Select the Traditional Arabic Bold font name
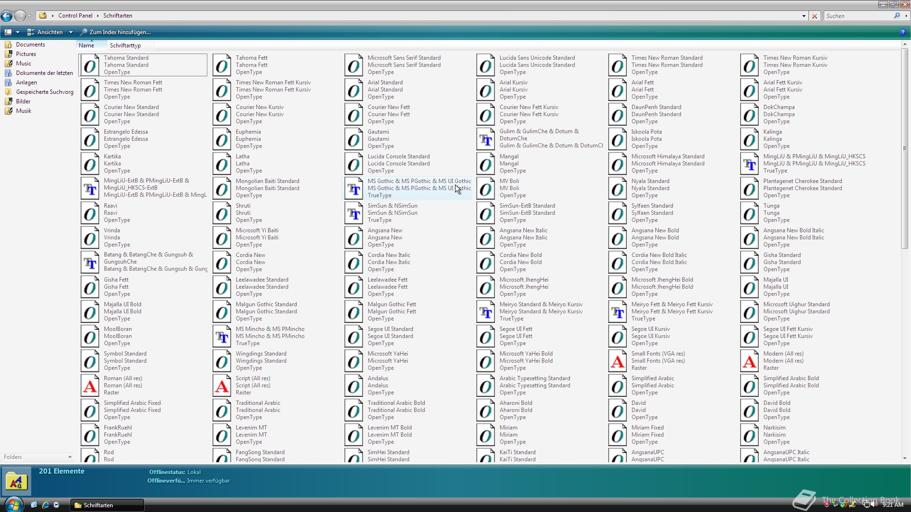Viewport: 911px width, 512px height. 396,403
